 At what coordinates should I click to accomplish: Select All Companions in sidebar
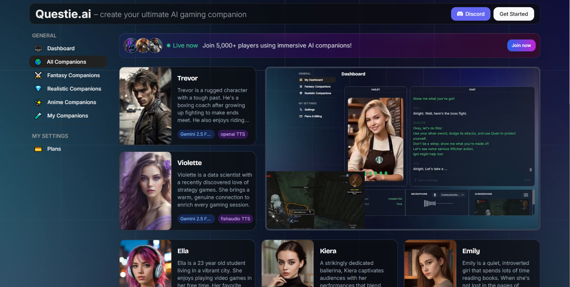click(68, 62)
